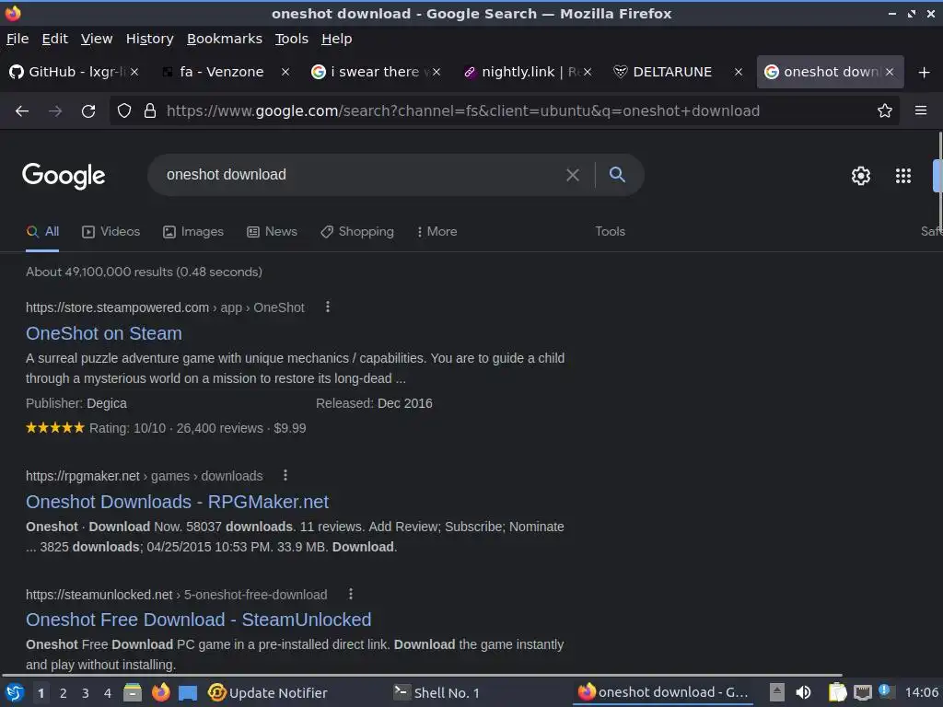This screenshot has width=943, height=707.
Task: Bookmark this page with star icon
Action: click(884, 110)
